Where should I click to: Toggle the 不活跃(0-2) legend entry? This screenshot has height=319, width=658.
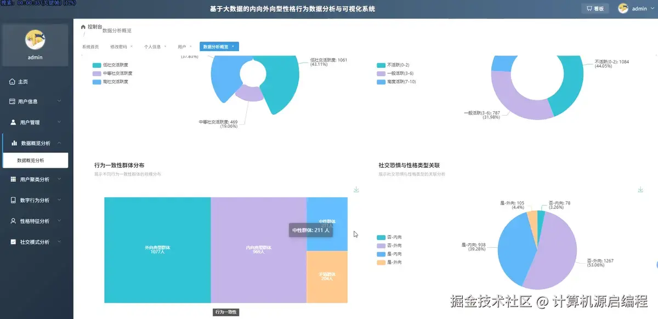[x=392, y=65]
